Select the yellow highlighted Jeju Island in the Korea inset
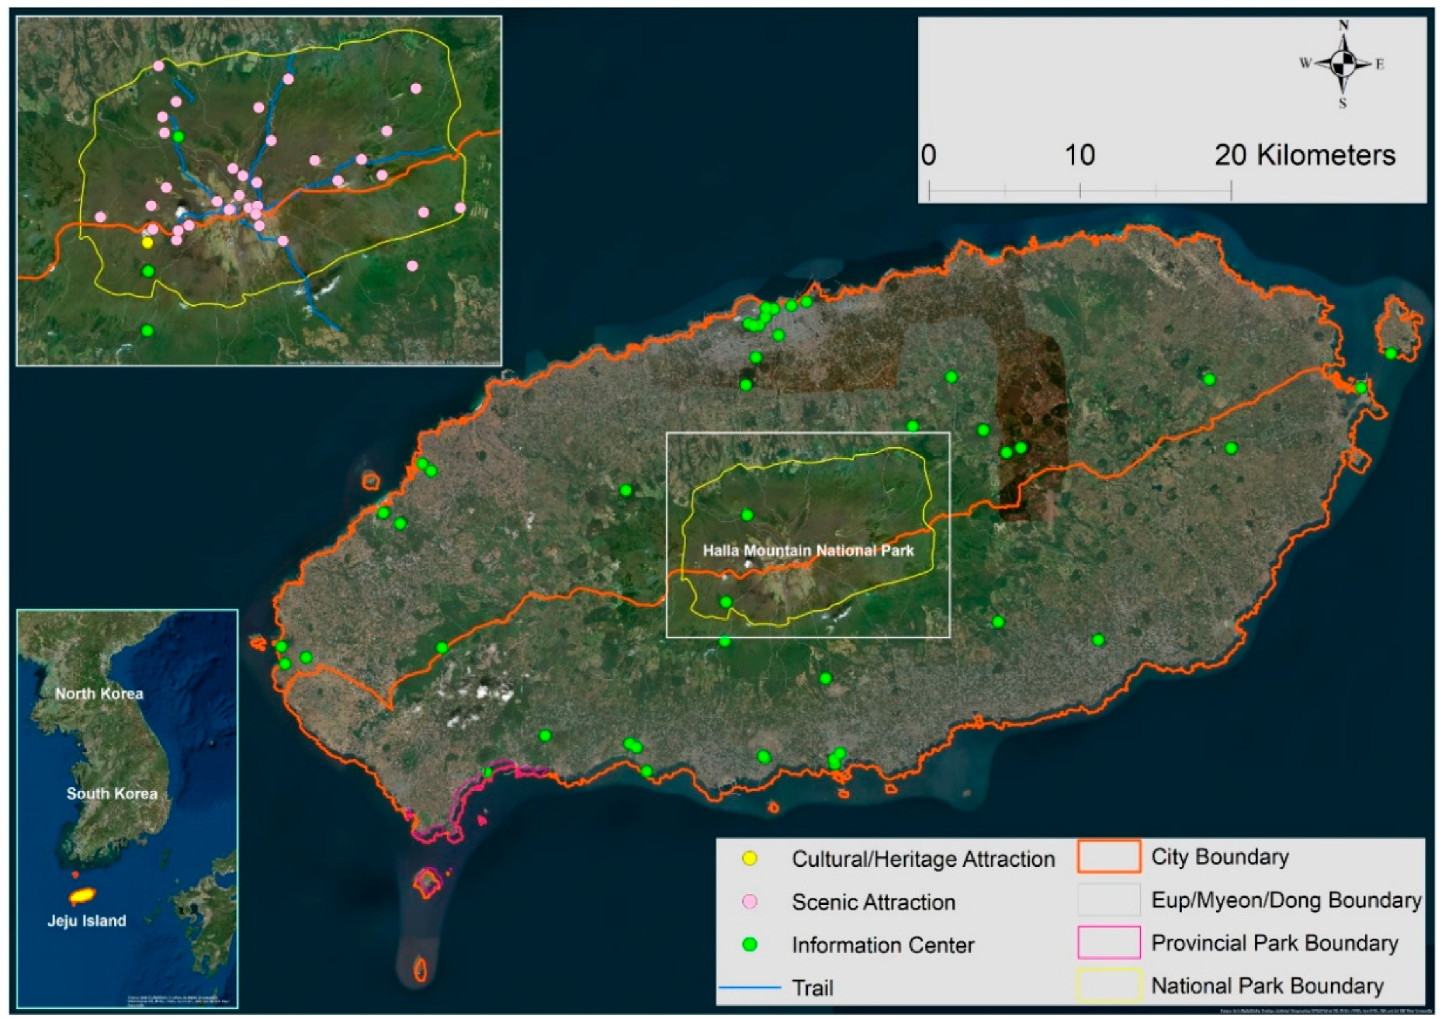1442x1019 pixels. point(82,895)
